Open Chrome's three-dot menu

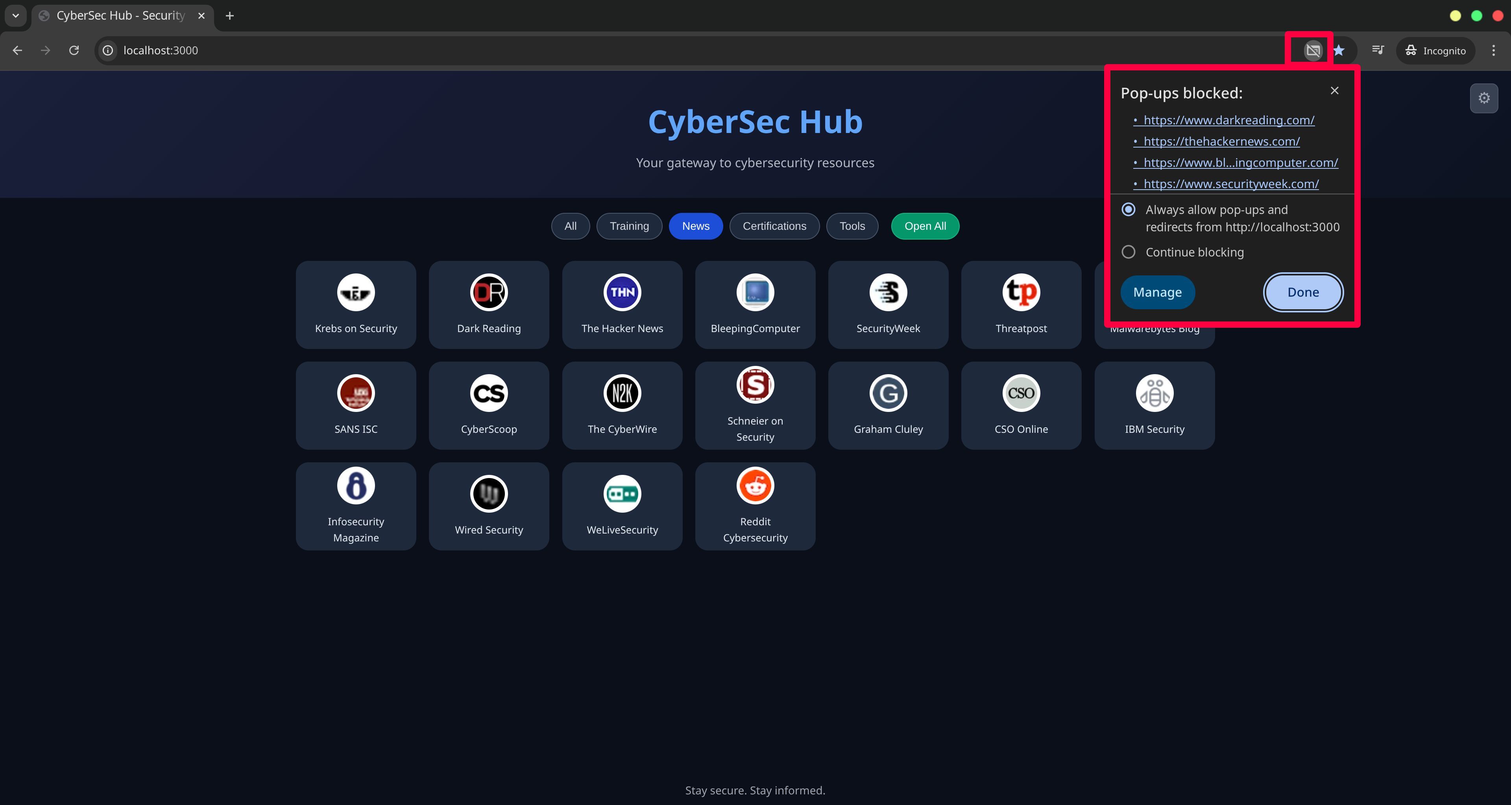[x=1493, y=50]
